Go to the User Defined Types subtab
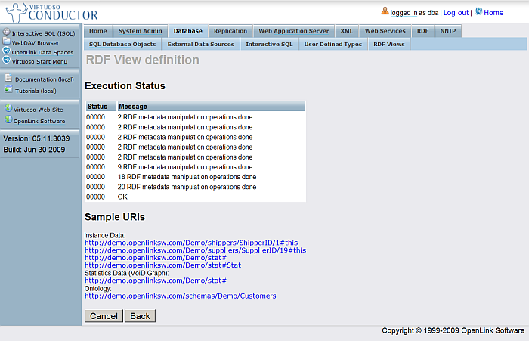The height and width of the screenshot is (341, 529). [333, 45]
